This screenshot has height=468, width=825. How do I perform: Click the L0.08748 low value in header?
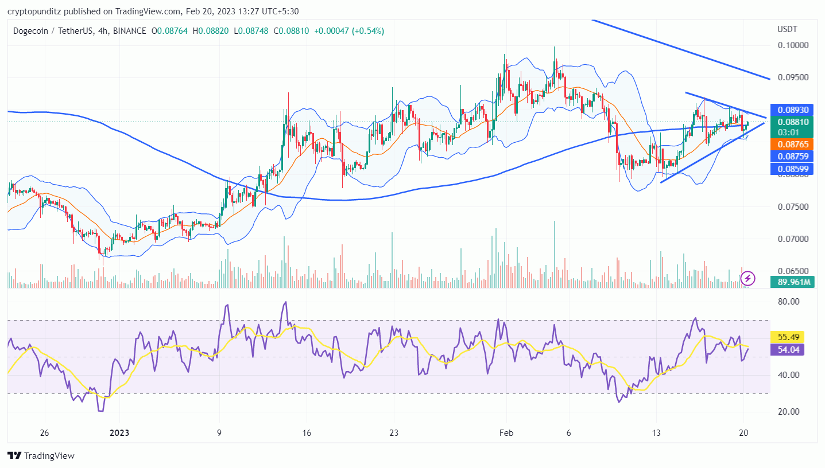(251, 31)
